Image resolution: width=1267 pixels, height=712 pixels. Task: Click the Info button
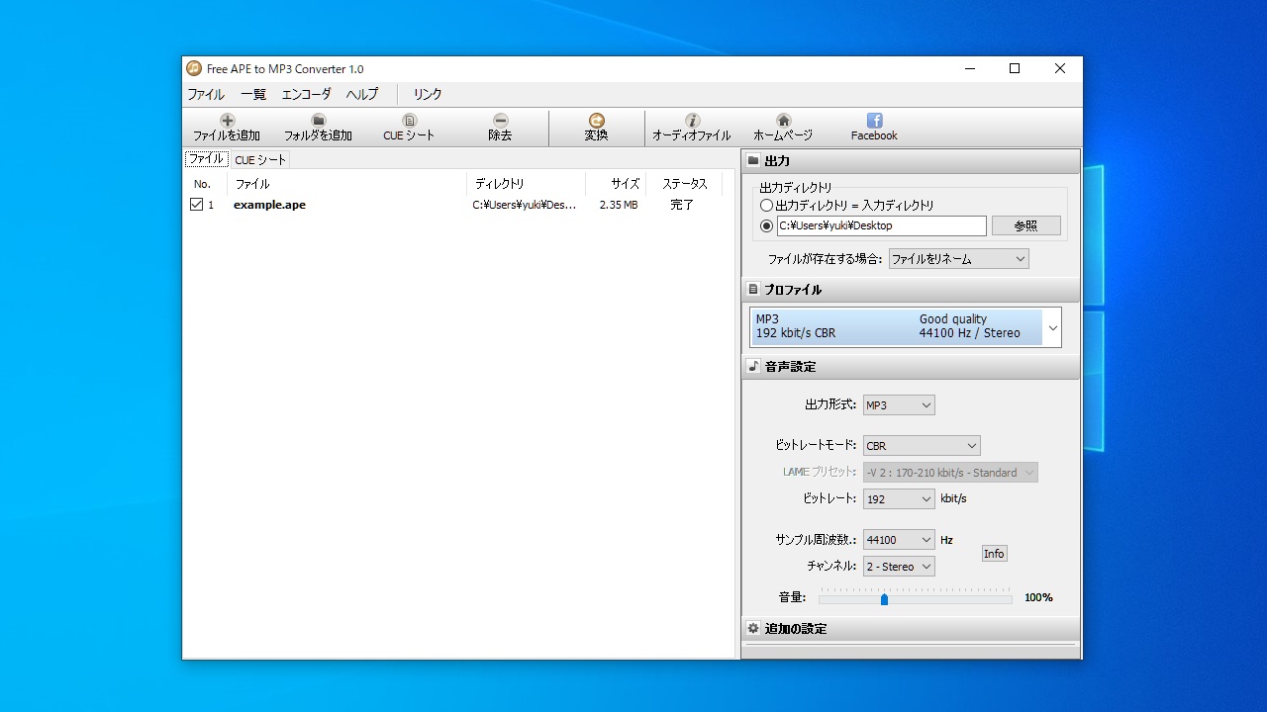(994, 554)
